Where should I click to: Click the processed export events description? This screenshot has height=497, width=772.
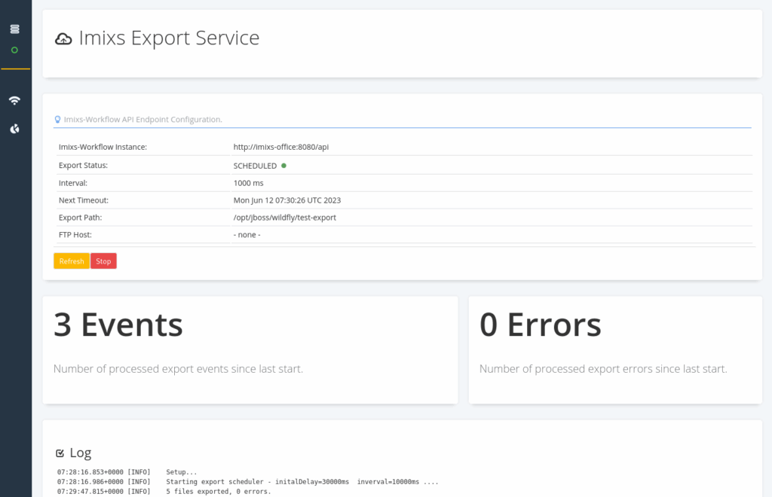point(178,369)
